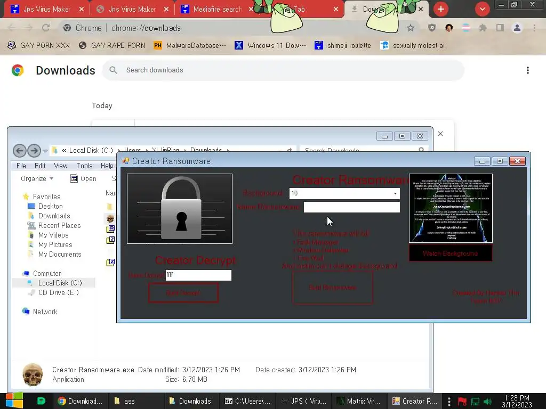Bookmark this page with the star icon
The height and width of the screenshot is (409, 546).
(x=411, y=28)
